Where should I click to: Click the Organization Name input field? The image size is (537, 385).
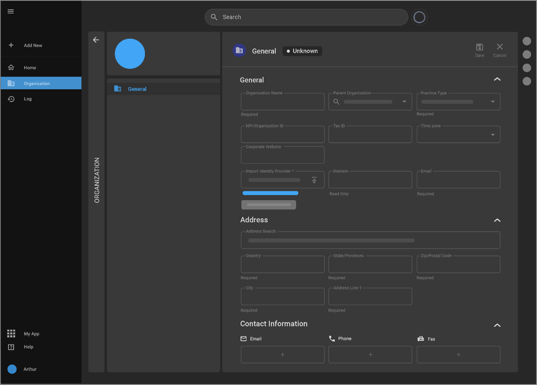click(282, 102)
